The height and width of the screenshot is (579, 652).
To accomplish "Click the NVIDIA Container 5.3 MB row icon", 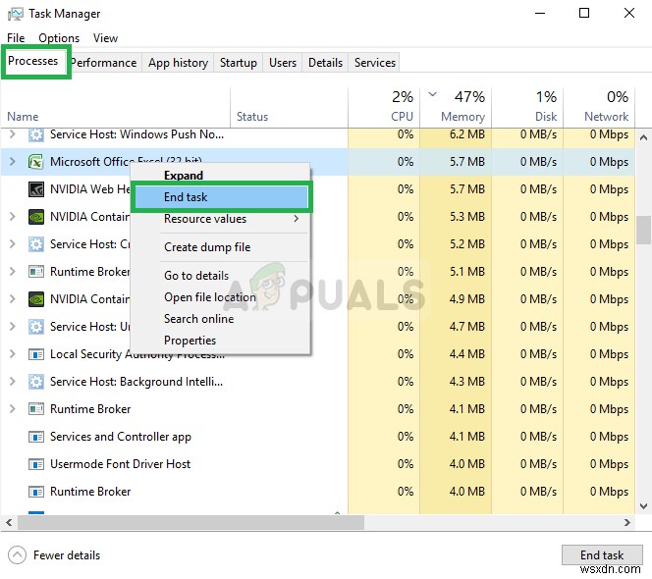I will [36, 217].
